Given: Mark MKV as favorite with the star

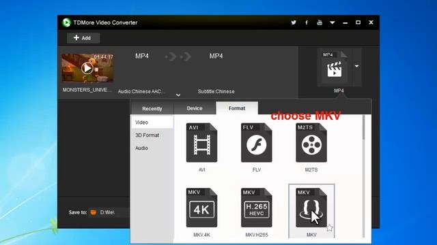Looking at the screenshot, I should (x=330, y=228).
